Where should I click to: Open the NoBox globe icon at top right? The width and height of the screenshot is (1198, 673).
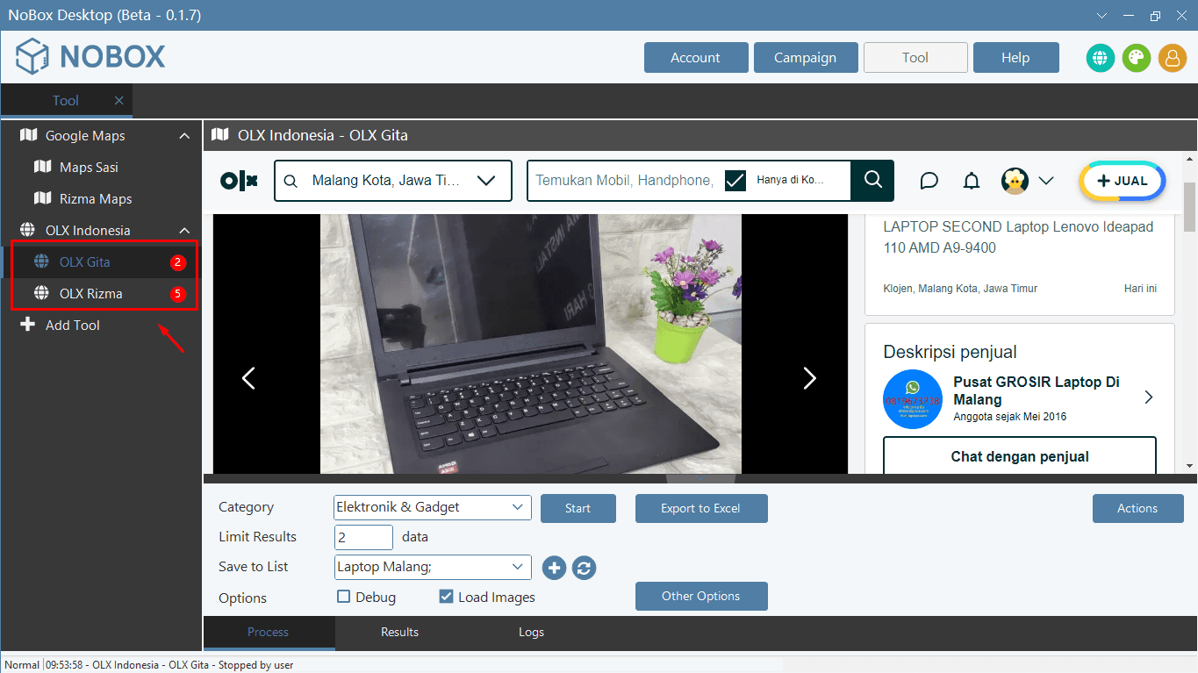click(x=1100, y=57)
